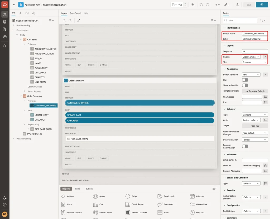Screen dimensions: 270x219
Task: Open the App Builder icon in sidebar
Action: click(x=5, y=14)
